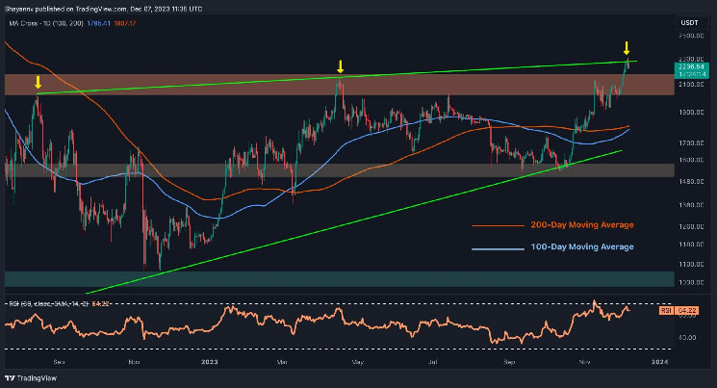The image size is (717, 388).
Task: Click the orange 200-Day Moving Average legend line
Action: click(491, 224)
